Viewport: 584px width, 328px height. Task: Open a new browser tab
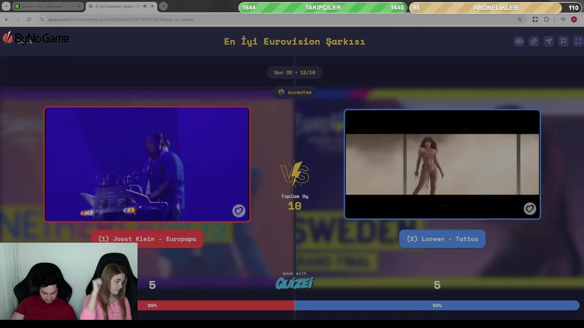point(163,6)
